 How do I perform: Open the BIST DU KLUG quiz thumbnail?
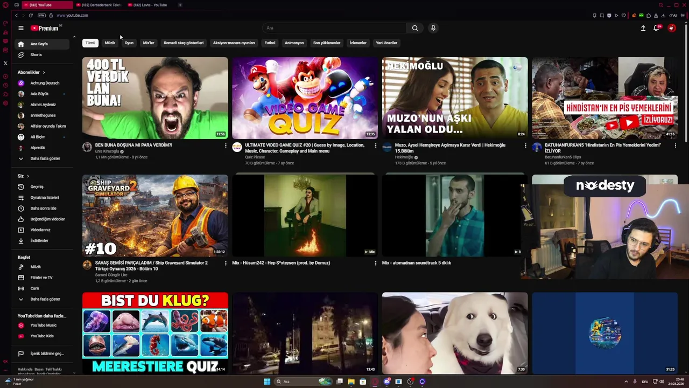click(155, 333)
